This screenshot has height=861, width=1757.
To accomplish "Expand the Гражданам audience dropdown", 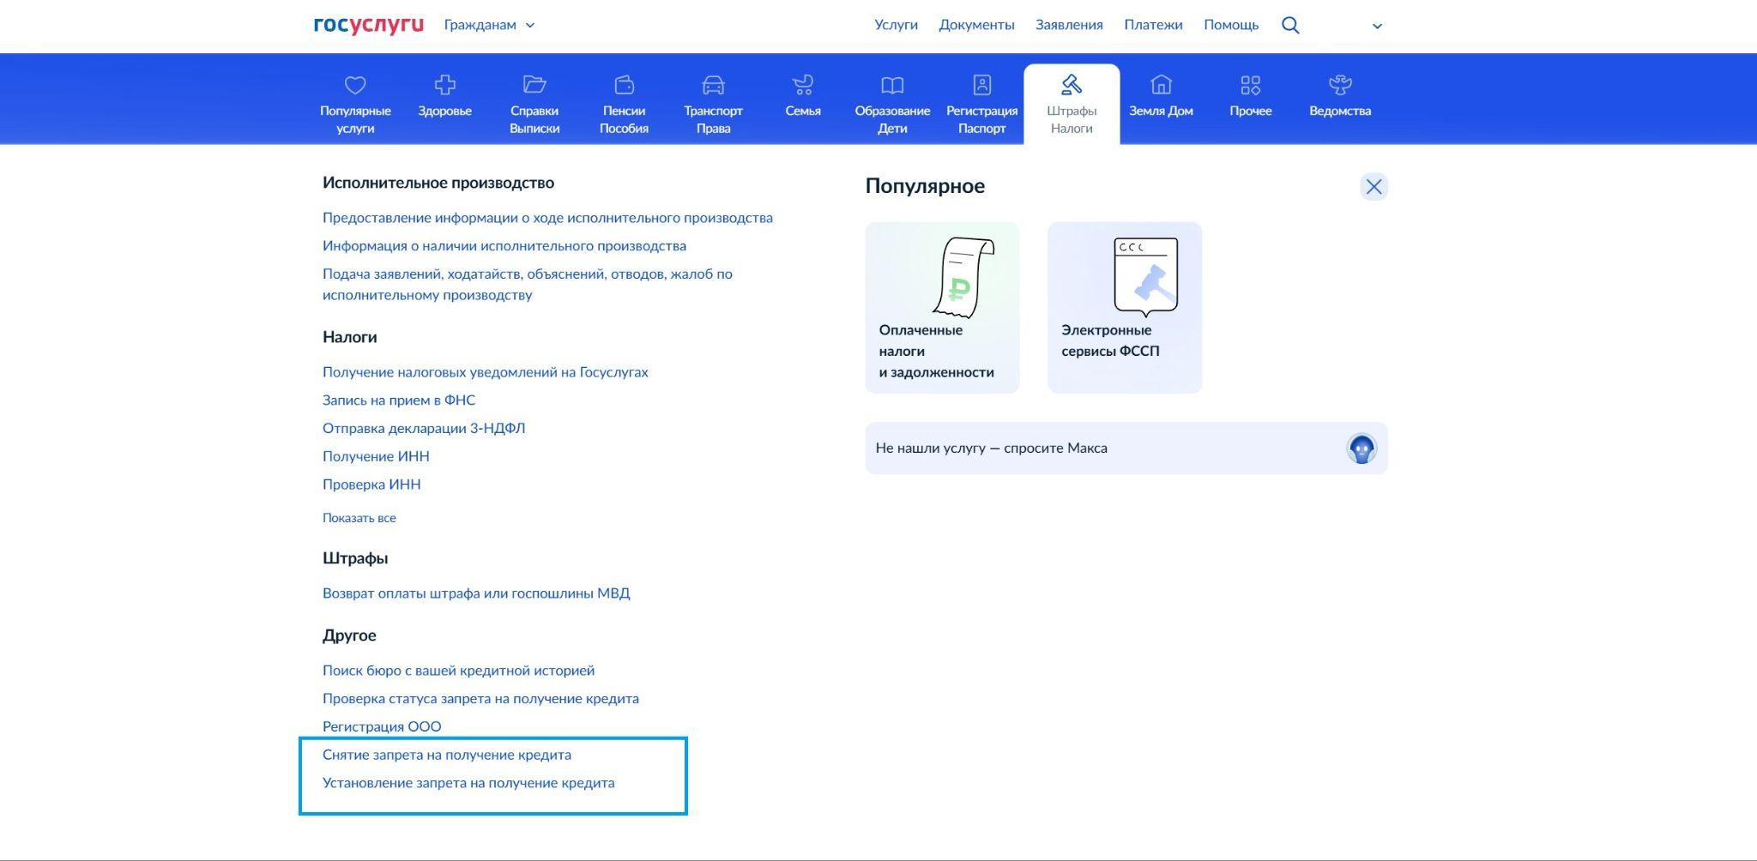I will tap(489, 25).
